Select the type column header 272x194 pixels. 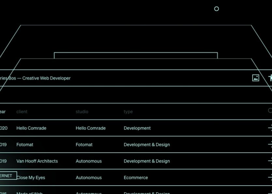click(x=128, y=112)
